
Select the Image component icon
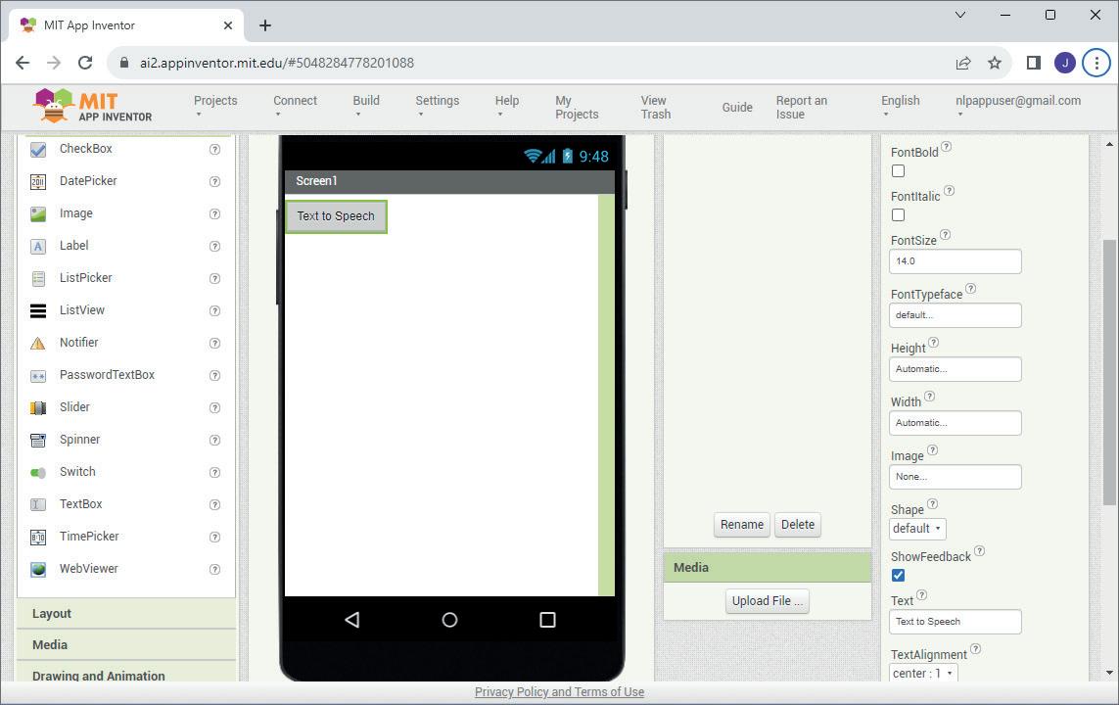click(x=38, y=214)
